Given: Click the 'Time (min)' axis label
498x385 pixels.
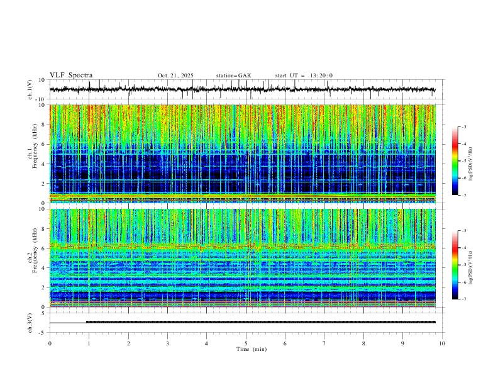Looking at the screenshot, I should pos(252,349).
